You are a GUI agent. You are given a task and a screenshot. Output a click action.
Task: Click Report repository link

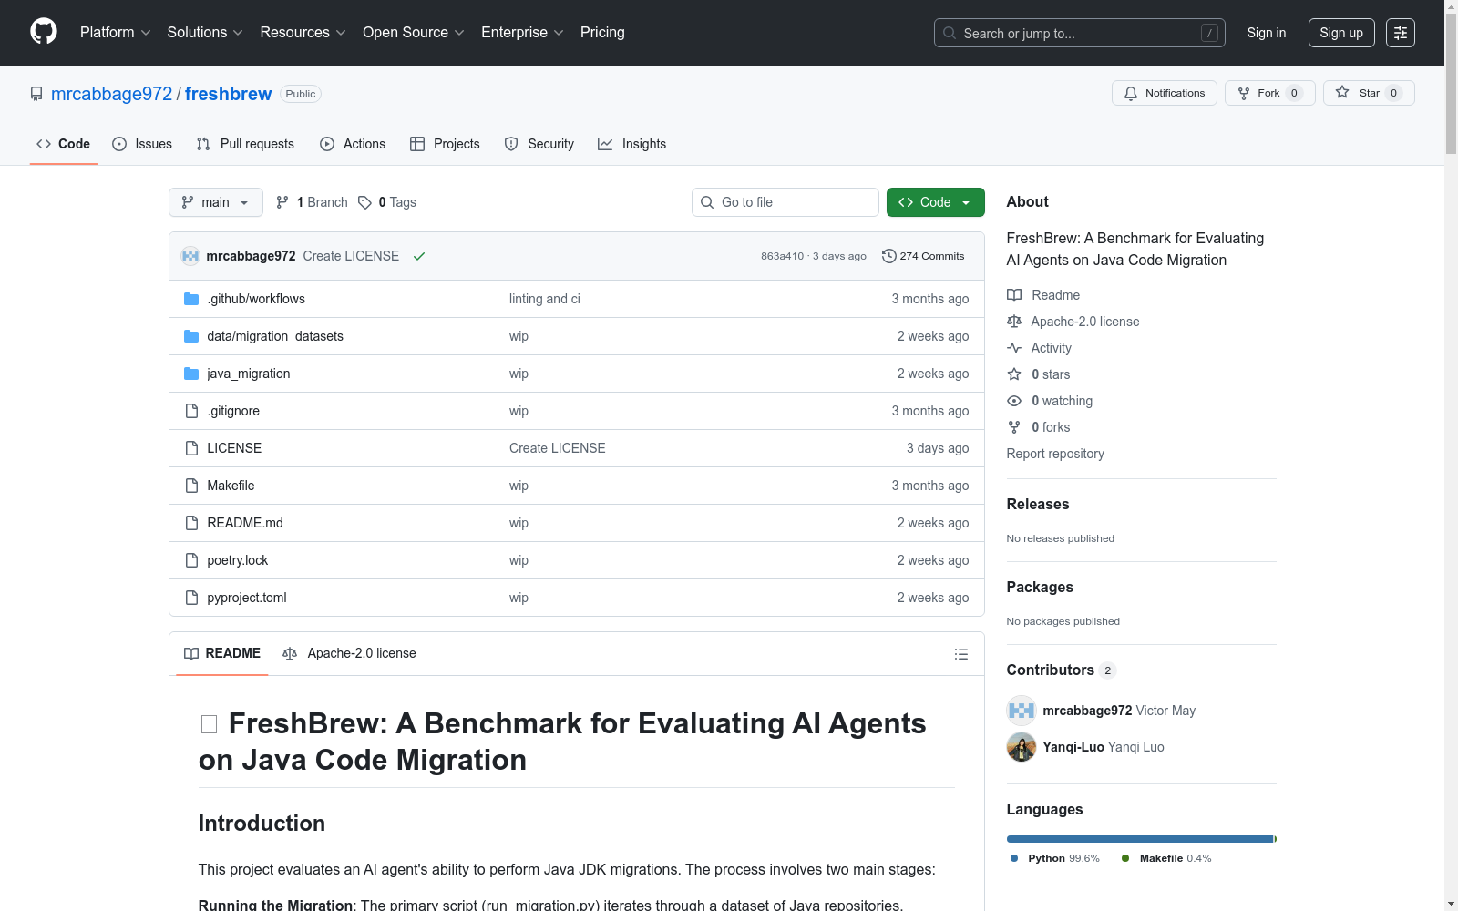[1055, 454]
